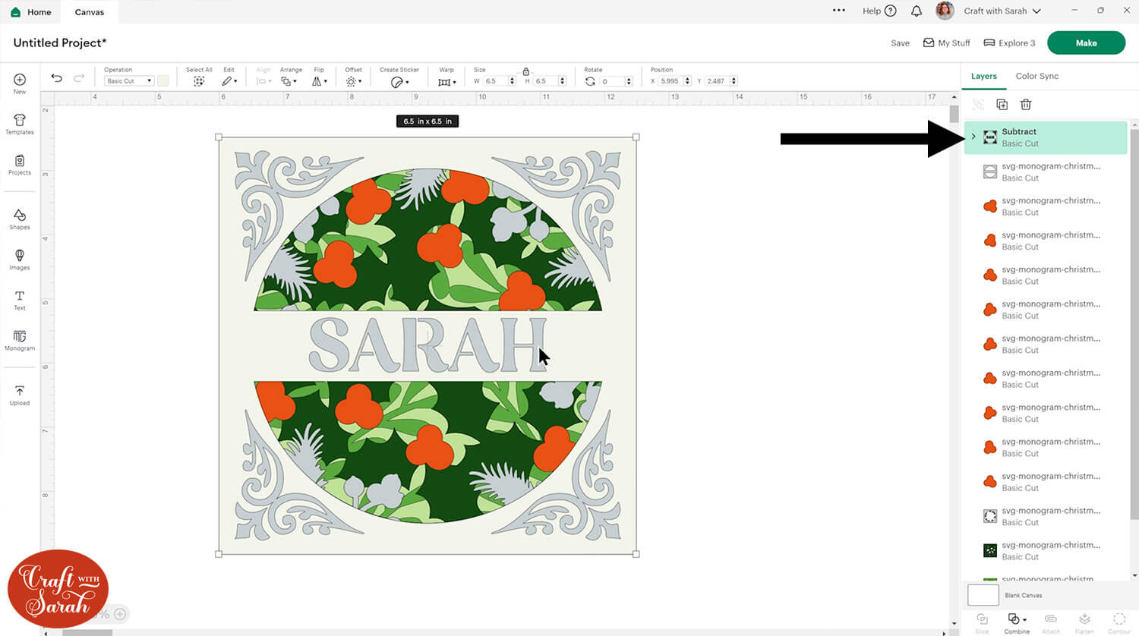Switch to the Color Sync tab
The height and width of the screenshot is (636, 1139).
pos(1036,76)
